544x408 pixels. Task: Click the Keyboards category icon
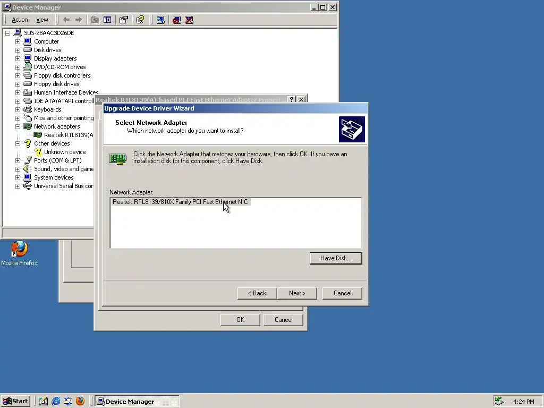tap(28, 109)
